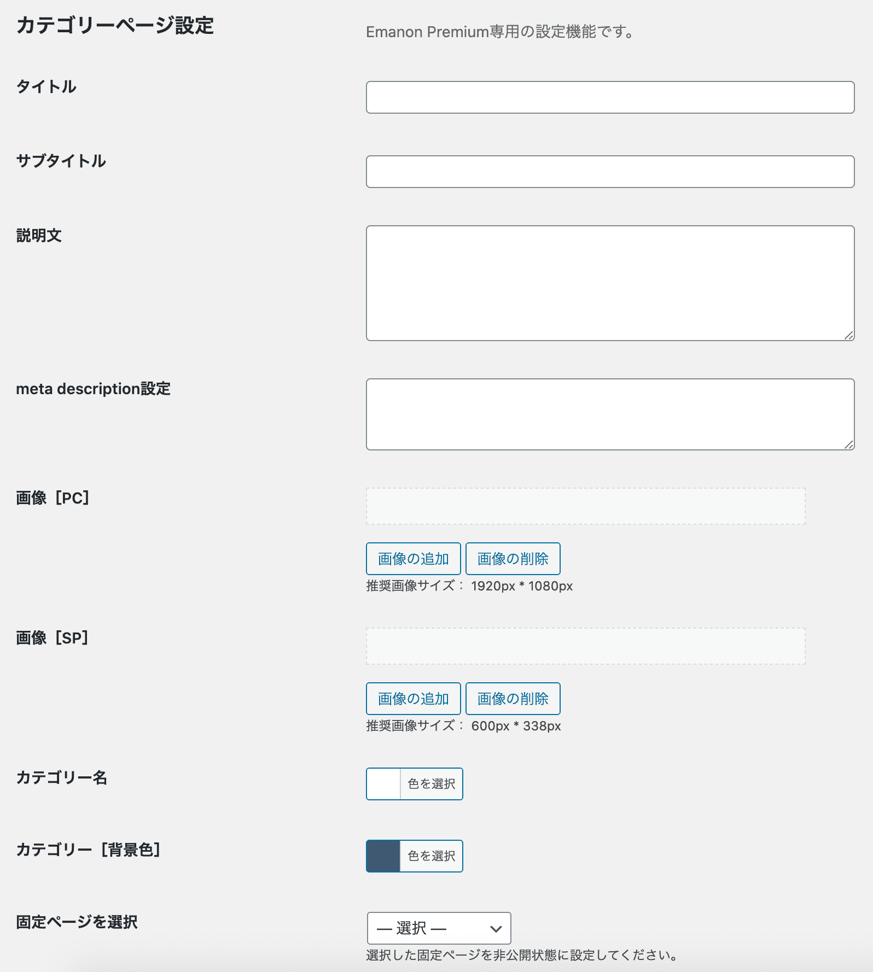The image size is (873, 972).
Task: Click the chevron arrow of the 選択 combo box
Action: click(496, 929)
